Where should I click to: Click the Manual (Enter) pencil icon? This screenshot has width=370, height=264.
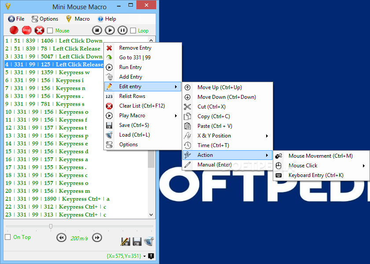(187, 165)
